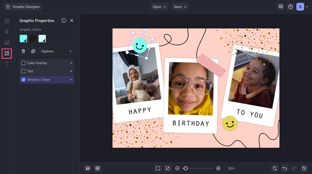Open the layers panel button
Image resolution: width=312 pixels, height=174 pixels.
pos(88,168)
